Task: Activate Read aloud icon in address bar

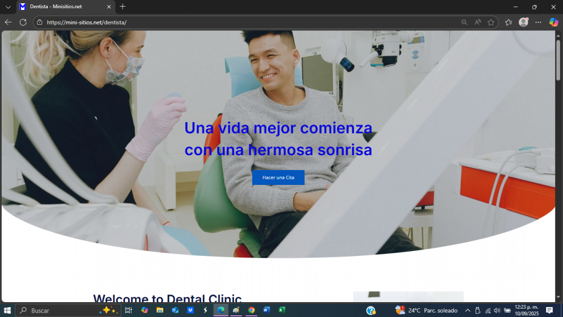Action: click(x=478, y=23)
